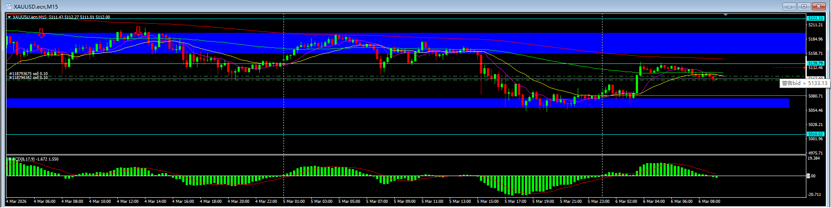Click the gray chart shift triangle marker
Screen dimensions: 831x208
pos(725,15)
